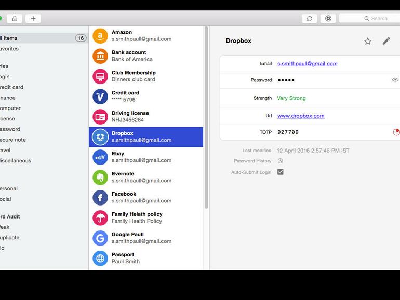Select the Passport globe icon
This screenshot has height=300, width=400.
[100, 258]
